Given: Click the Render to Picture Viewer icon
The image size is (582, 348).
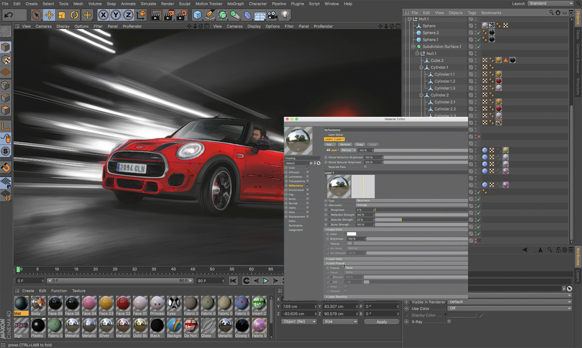Looking at the screenshot, I should 170,15.
